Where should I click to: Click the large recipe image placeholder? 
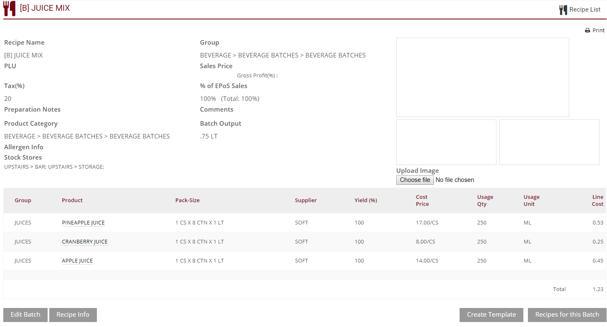click(482, 77)
